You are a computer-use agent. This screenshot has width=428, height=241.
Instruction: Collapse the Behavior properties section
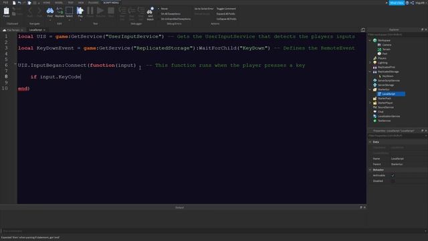pos(370,169)
